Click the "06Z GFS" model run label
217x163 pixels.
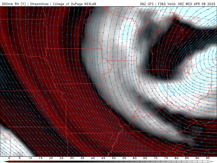point(147,4)
